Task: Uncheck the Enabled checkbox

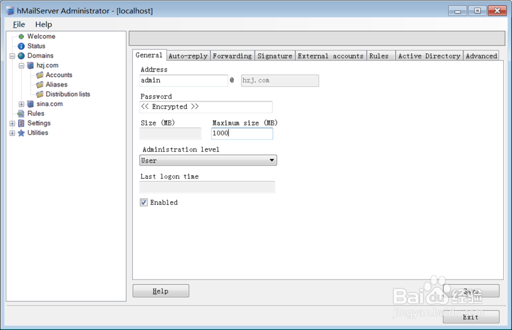Action: 144,202
